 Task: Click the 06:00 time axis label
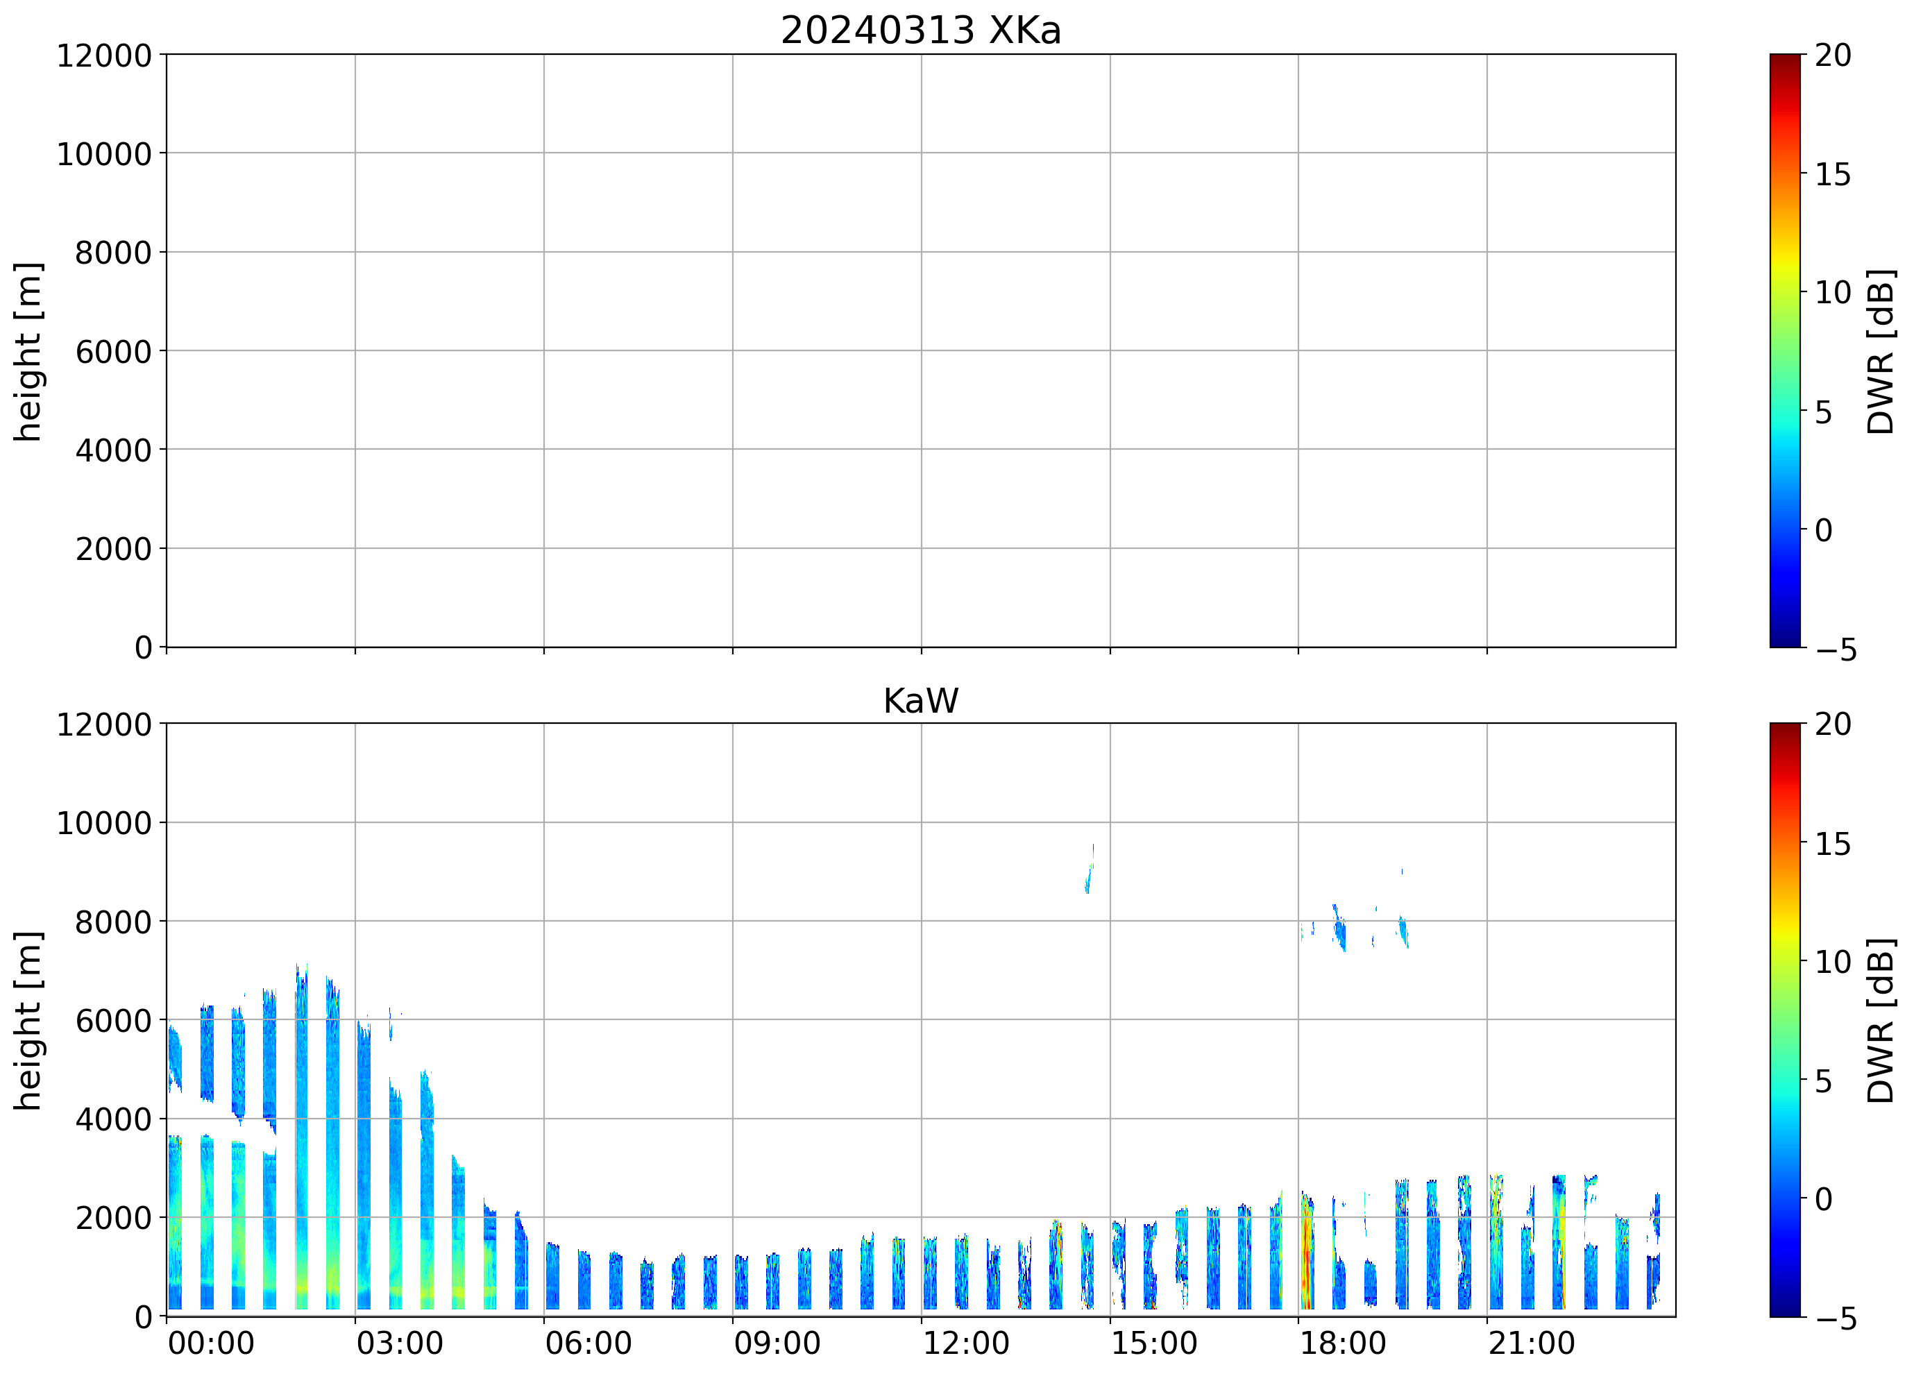(588, 1343)
